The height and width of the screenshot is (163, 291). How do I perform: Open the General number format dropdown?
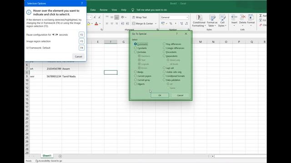click(x=187, y=17)
